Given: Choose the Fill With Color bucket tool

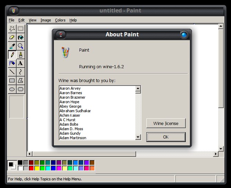Looking at the screenshot, I should point(21,37).
